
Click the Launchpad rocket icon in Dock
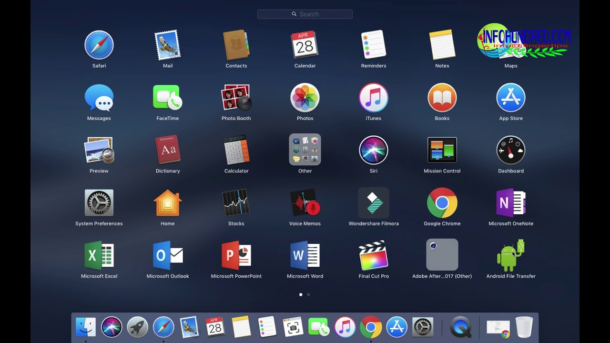137,327
